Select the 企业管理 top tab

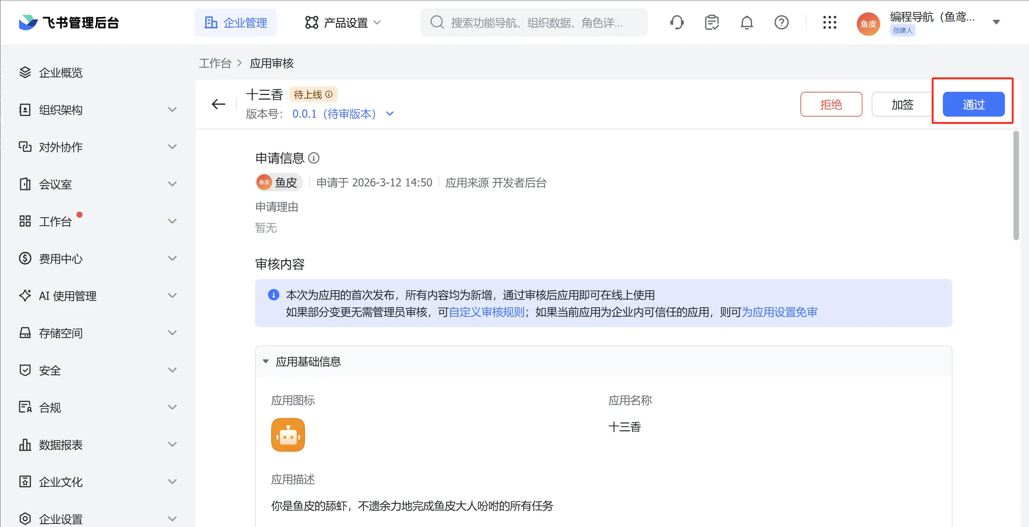pyautogui.click(x=235, y=23)
